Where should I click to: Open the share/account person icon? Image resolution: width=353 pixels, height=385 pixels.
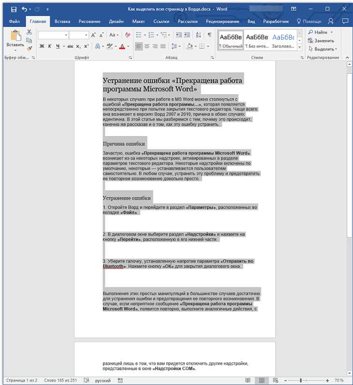pyautogui.click(x=331, y=21)
